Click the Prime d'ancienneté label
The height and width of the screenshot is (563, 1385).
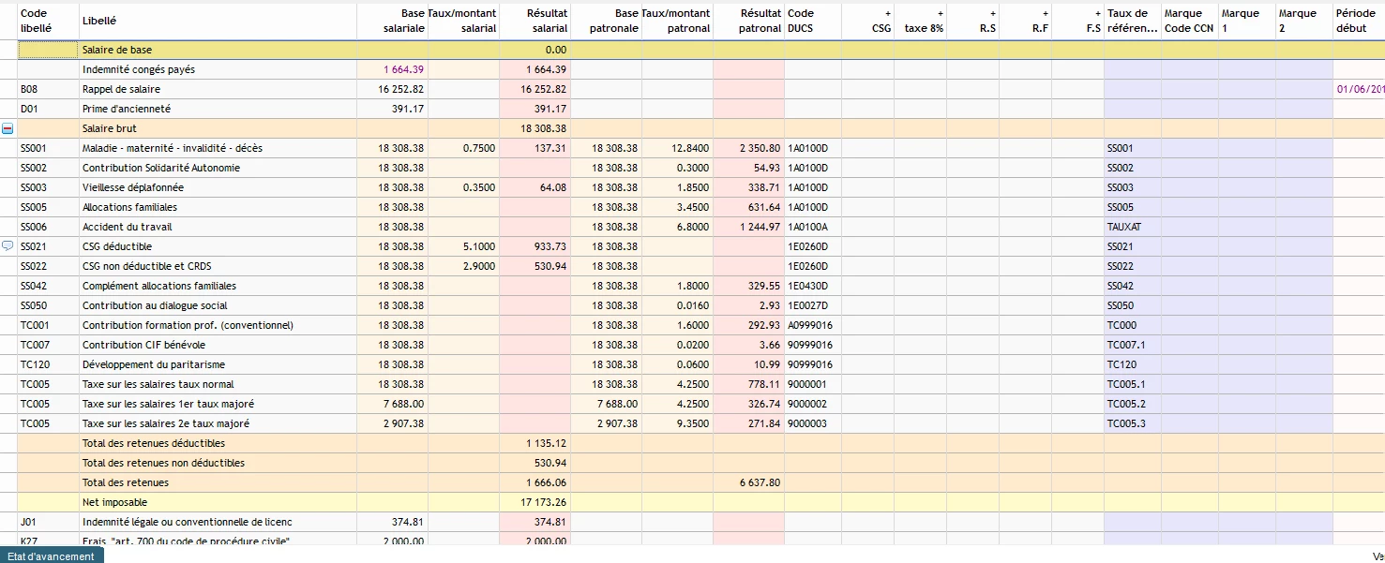[x=127, y=109]
